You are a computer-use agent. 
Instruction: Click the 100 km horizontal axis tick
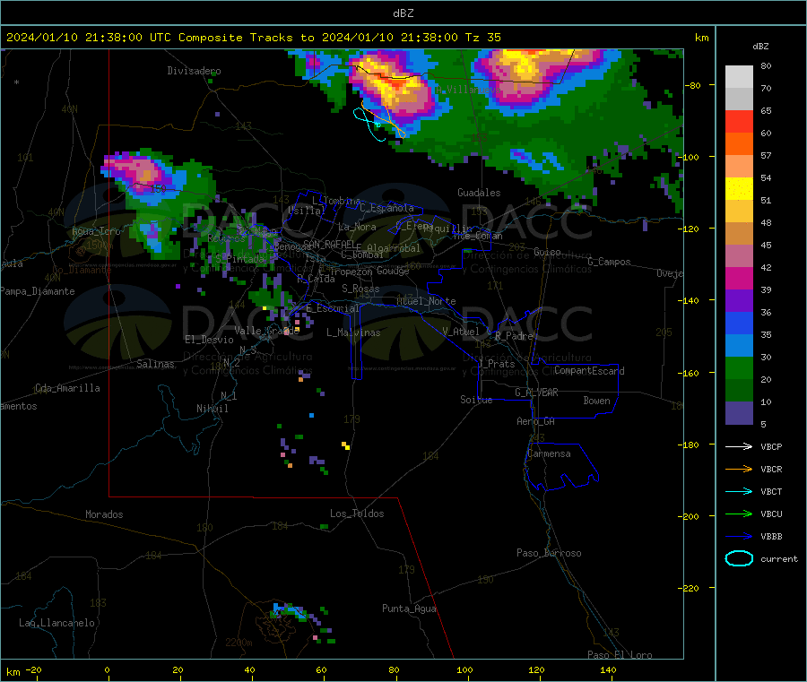click(464, 669)
